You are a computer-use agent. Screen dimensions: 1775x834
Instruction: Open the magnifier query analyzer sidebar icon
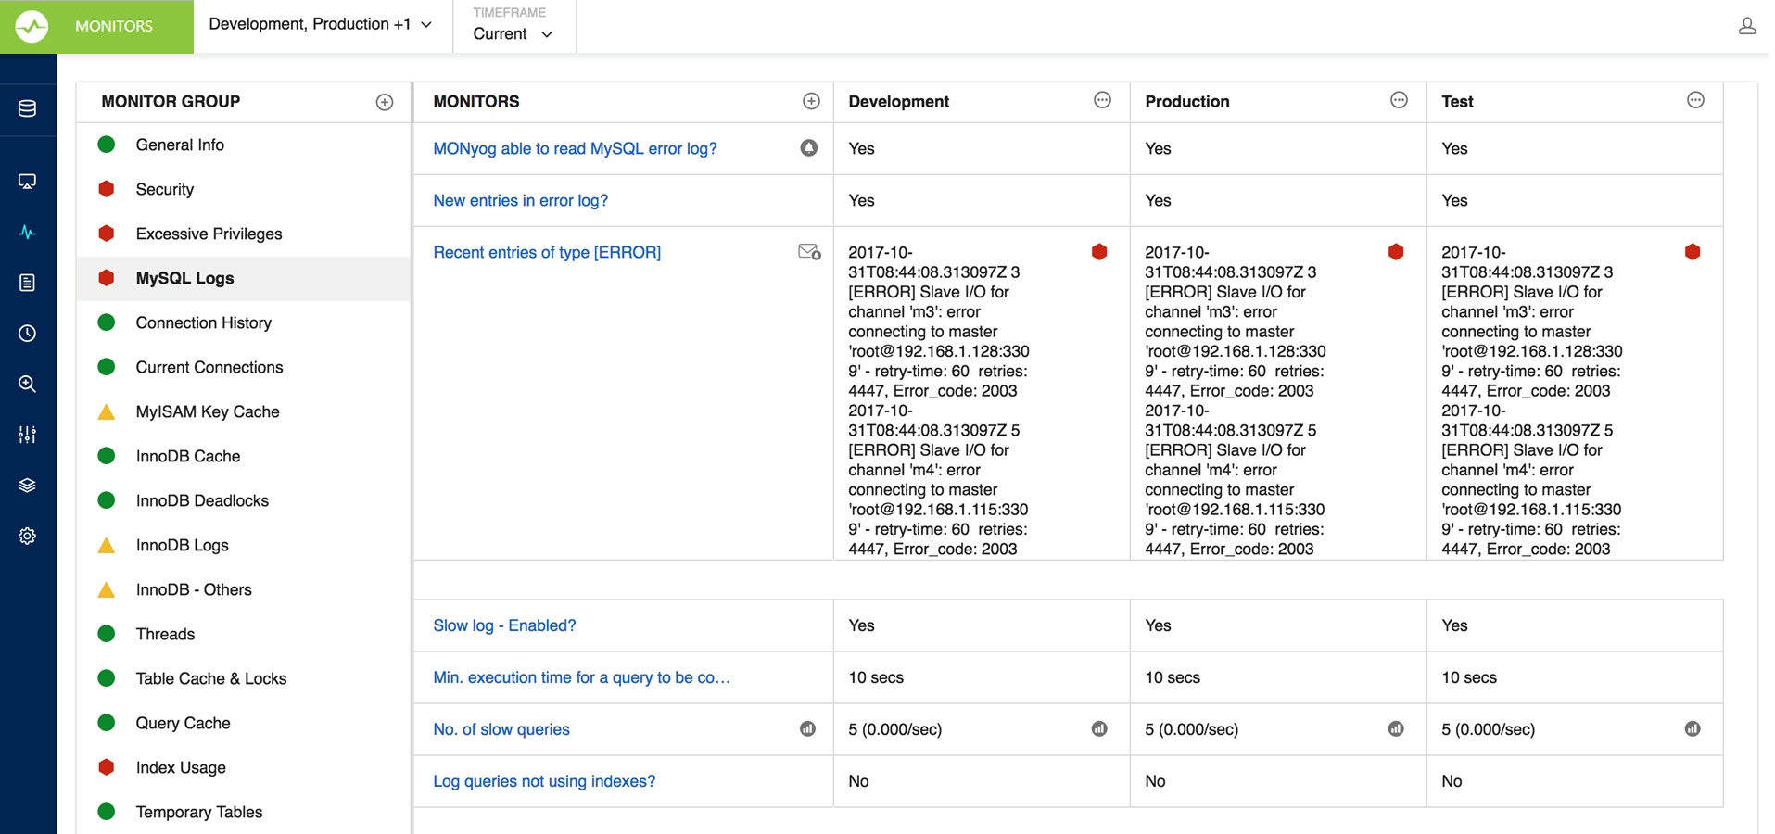(28, 385)
